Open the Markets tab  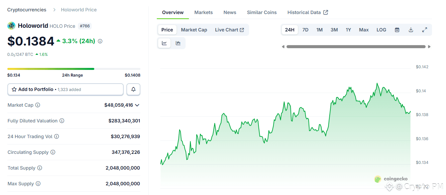pos(203,12)
